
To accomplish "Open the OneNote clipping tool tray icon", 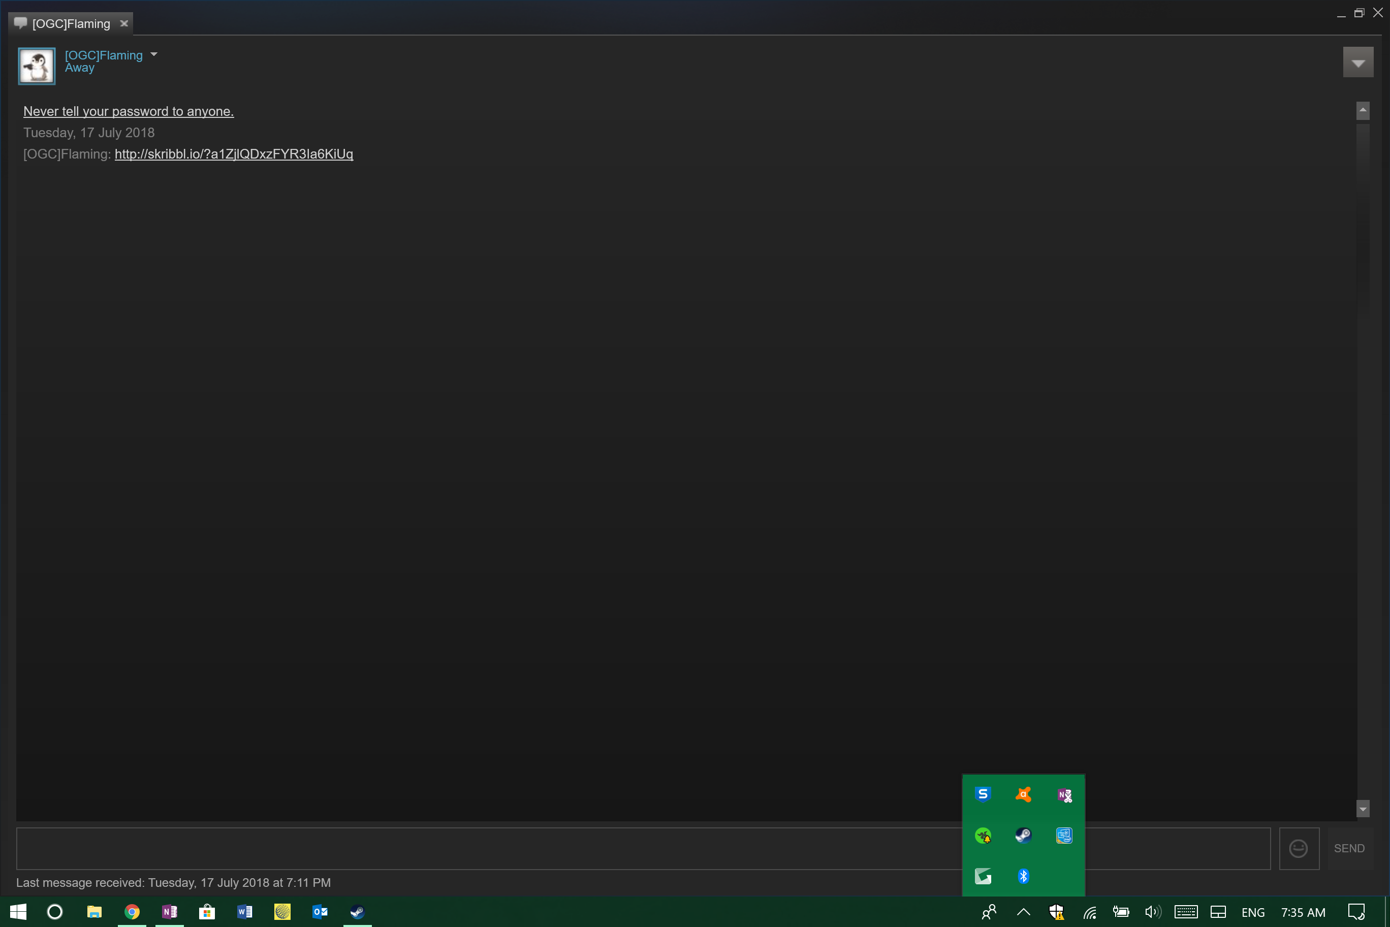I will (1064, 794).
